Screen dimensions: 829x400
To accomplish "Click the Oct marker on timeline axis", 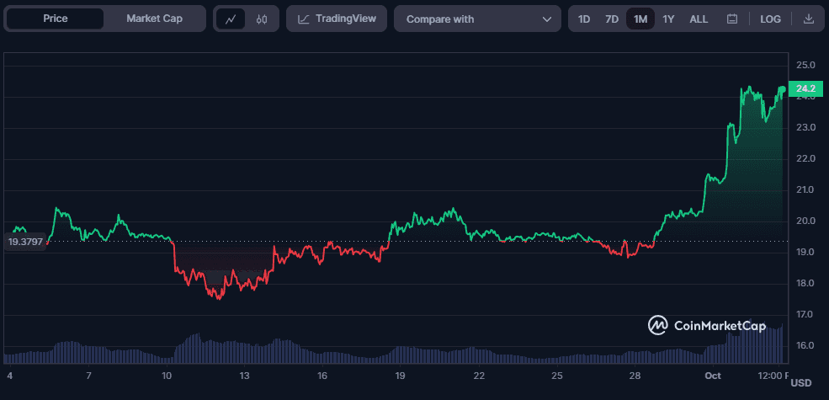I will pyautogui.click(x=713, y=375).
